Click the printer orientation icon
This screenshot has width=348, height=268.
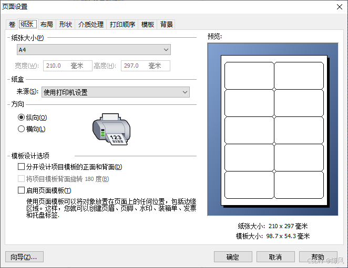pyautogui.click(x=111, y=130)
